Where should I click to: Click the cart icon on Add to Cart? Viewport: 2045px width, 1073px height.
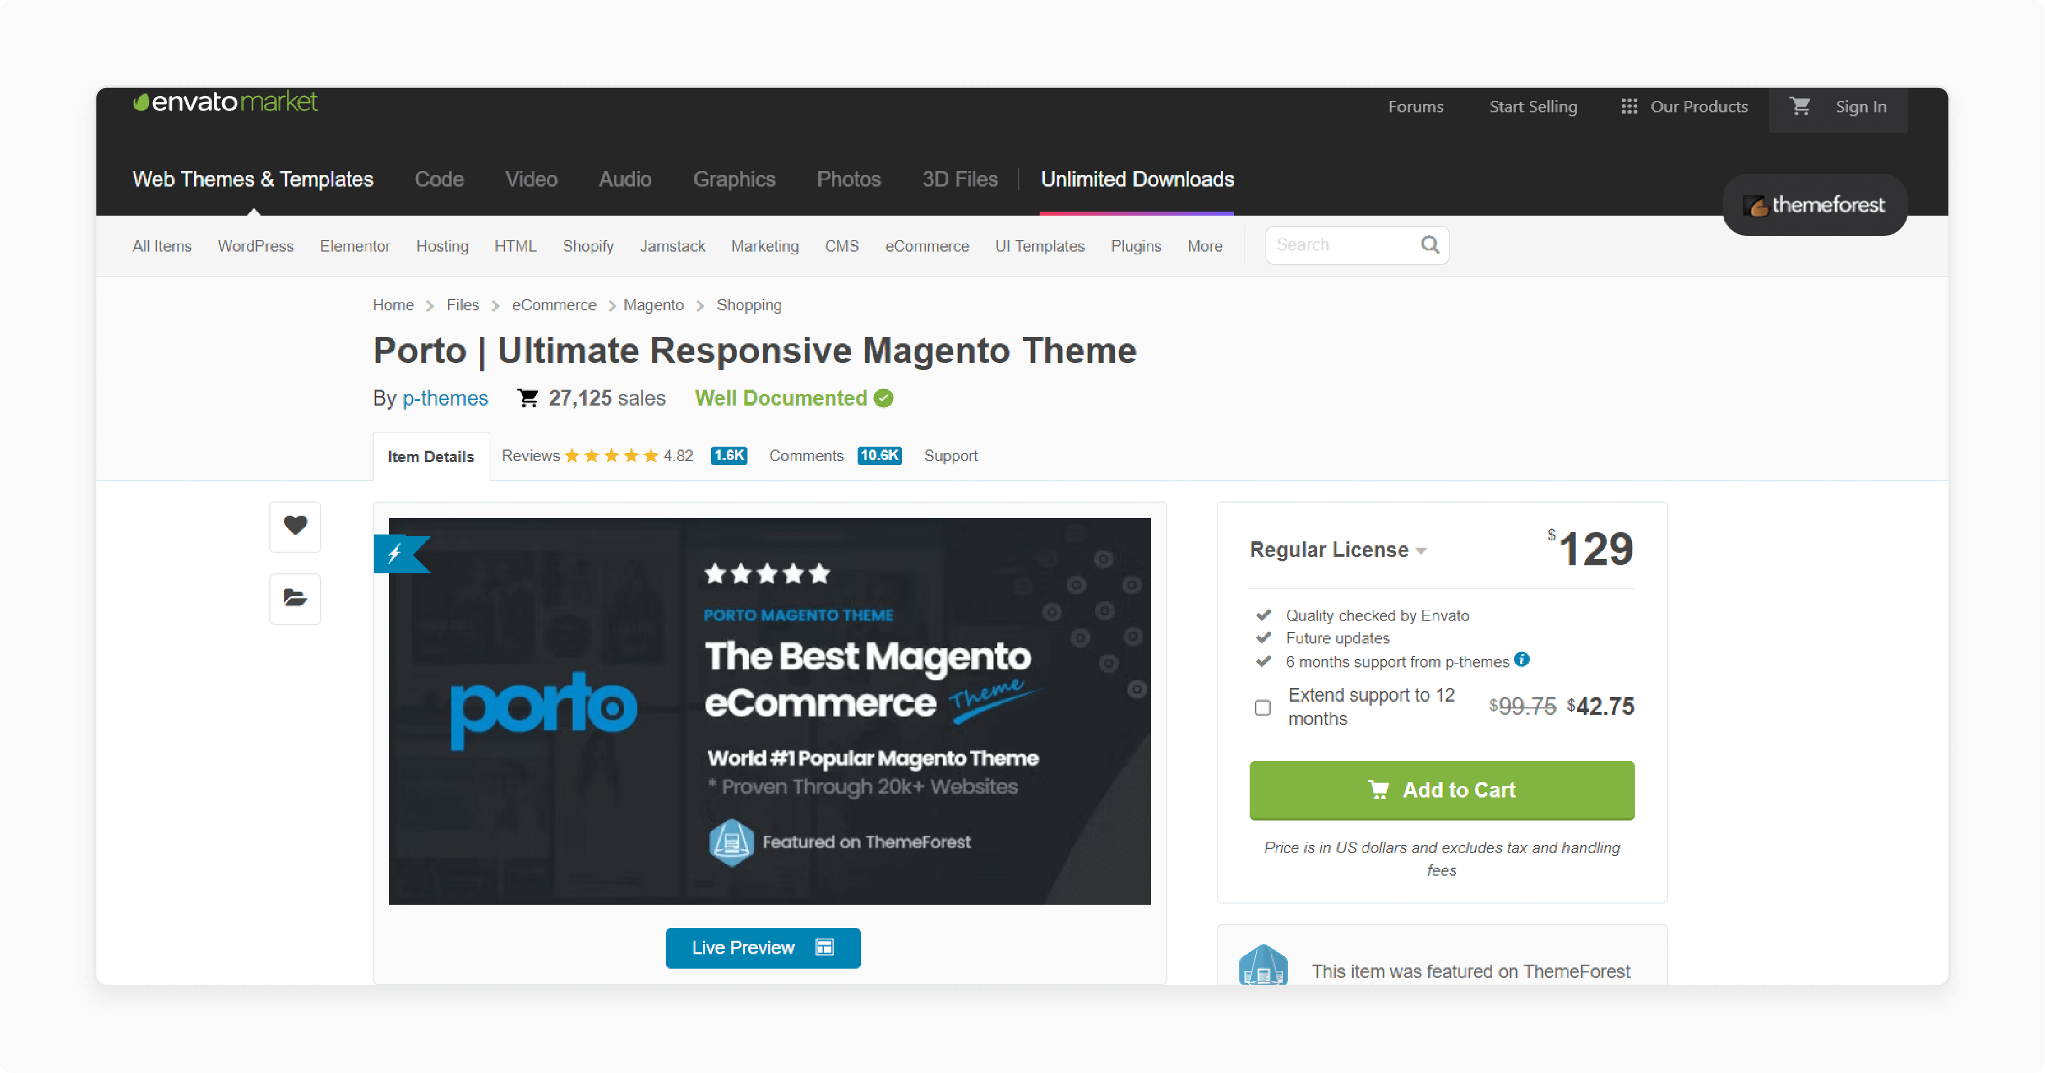tap(1379, 789)
